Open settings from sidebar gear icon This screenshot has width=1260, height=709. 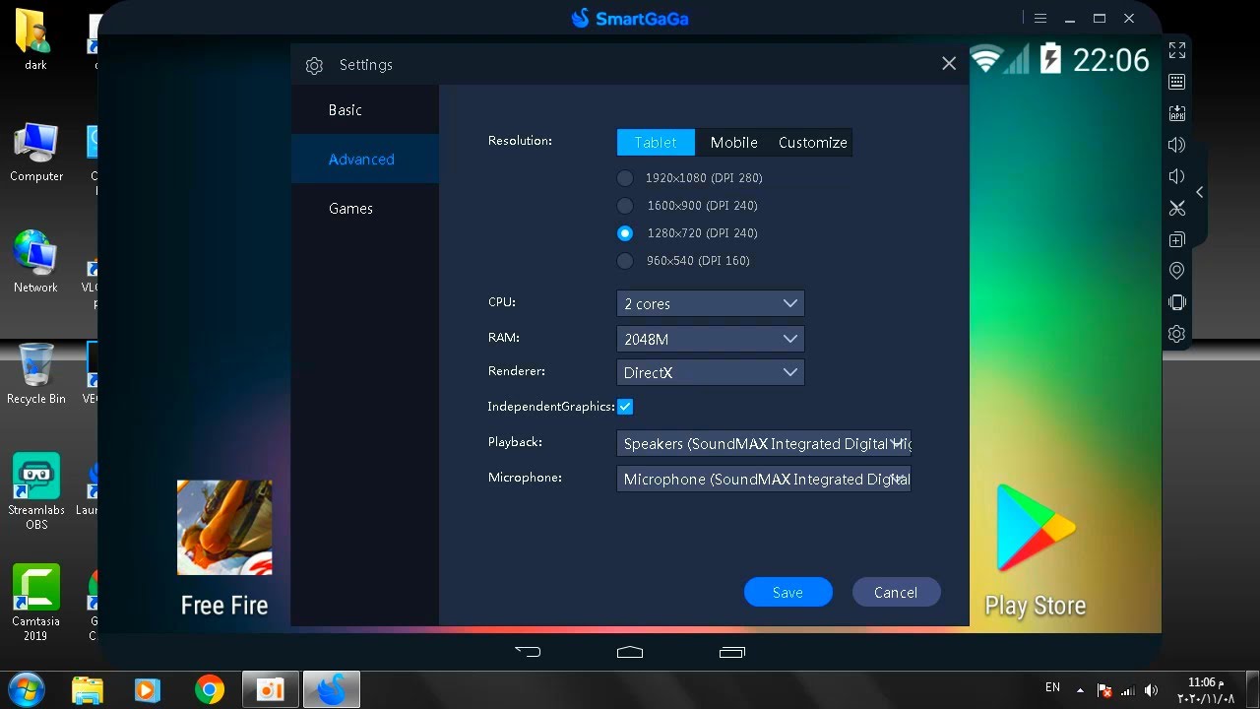tap(1177, 334)
